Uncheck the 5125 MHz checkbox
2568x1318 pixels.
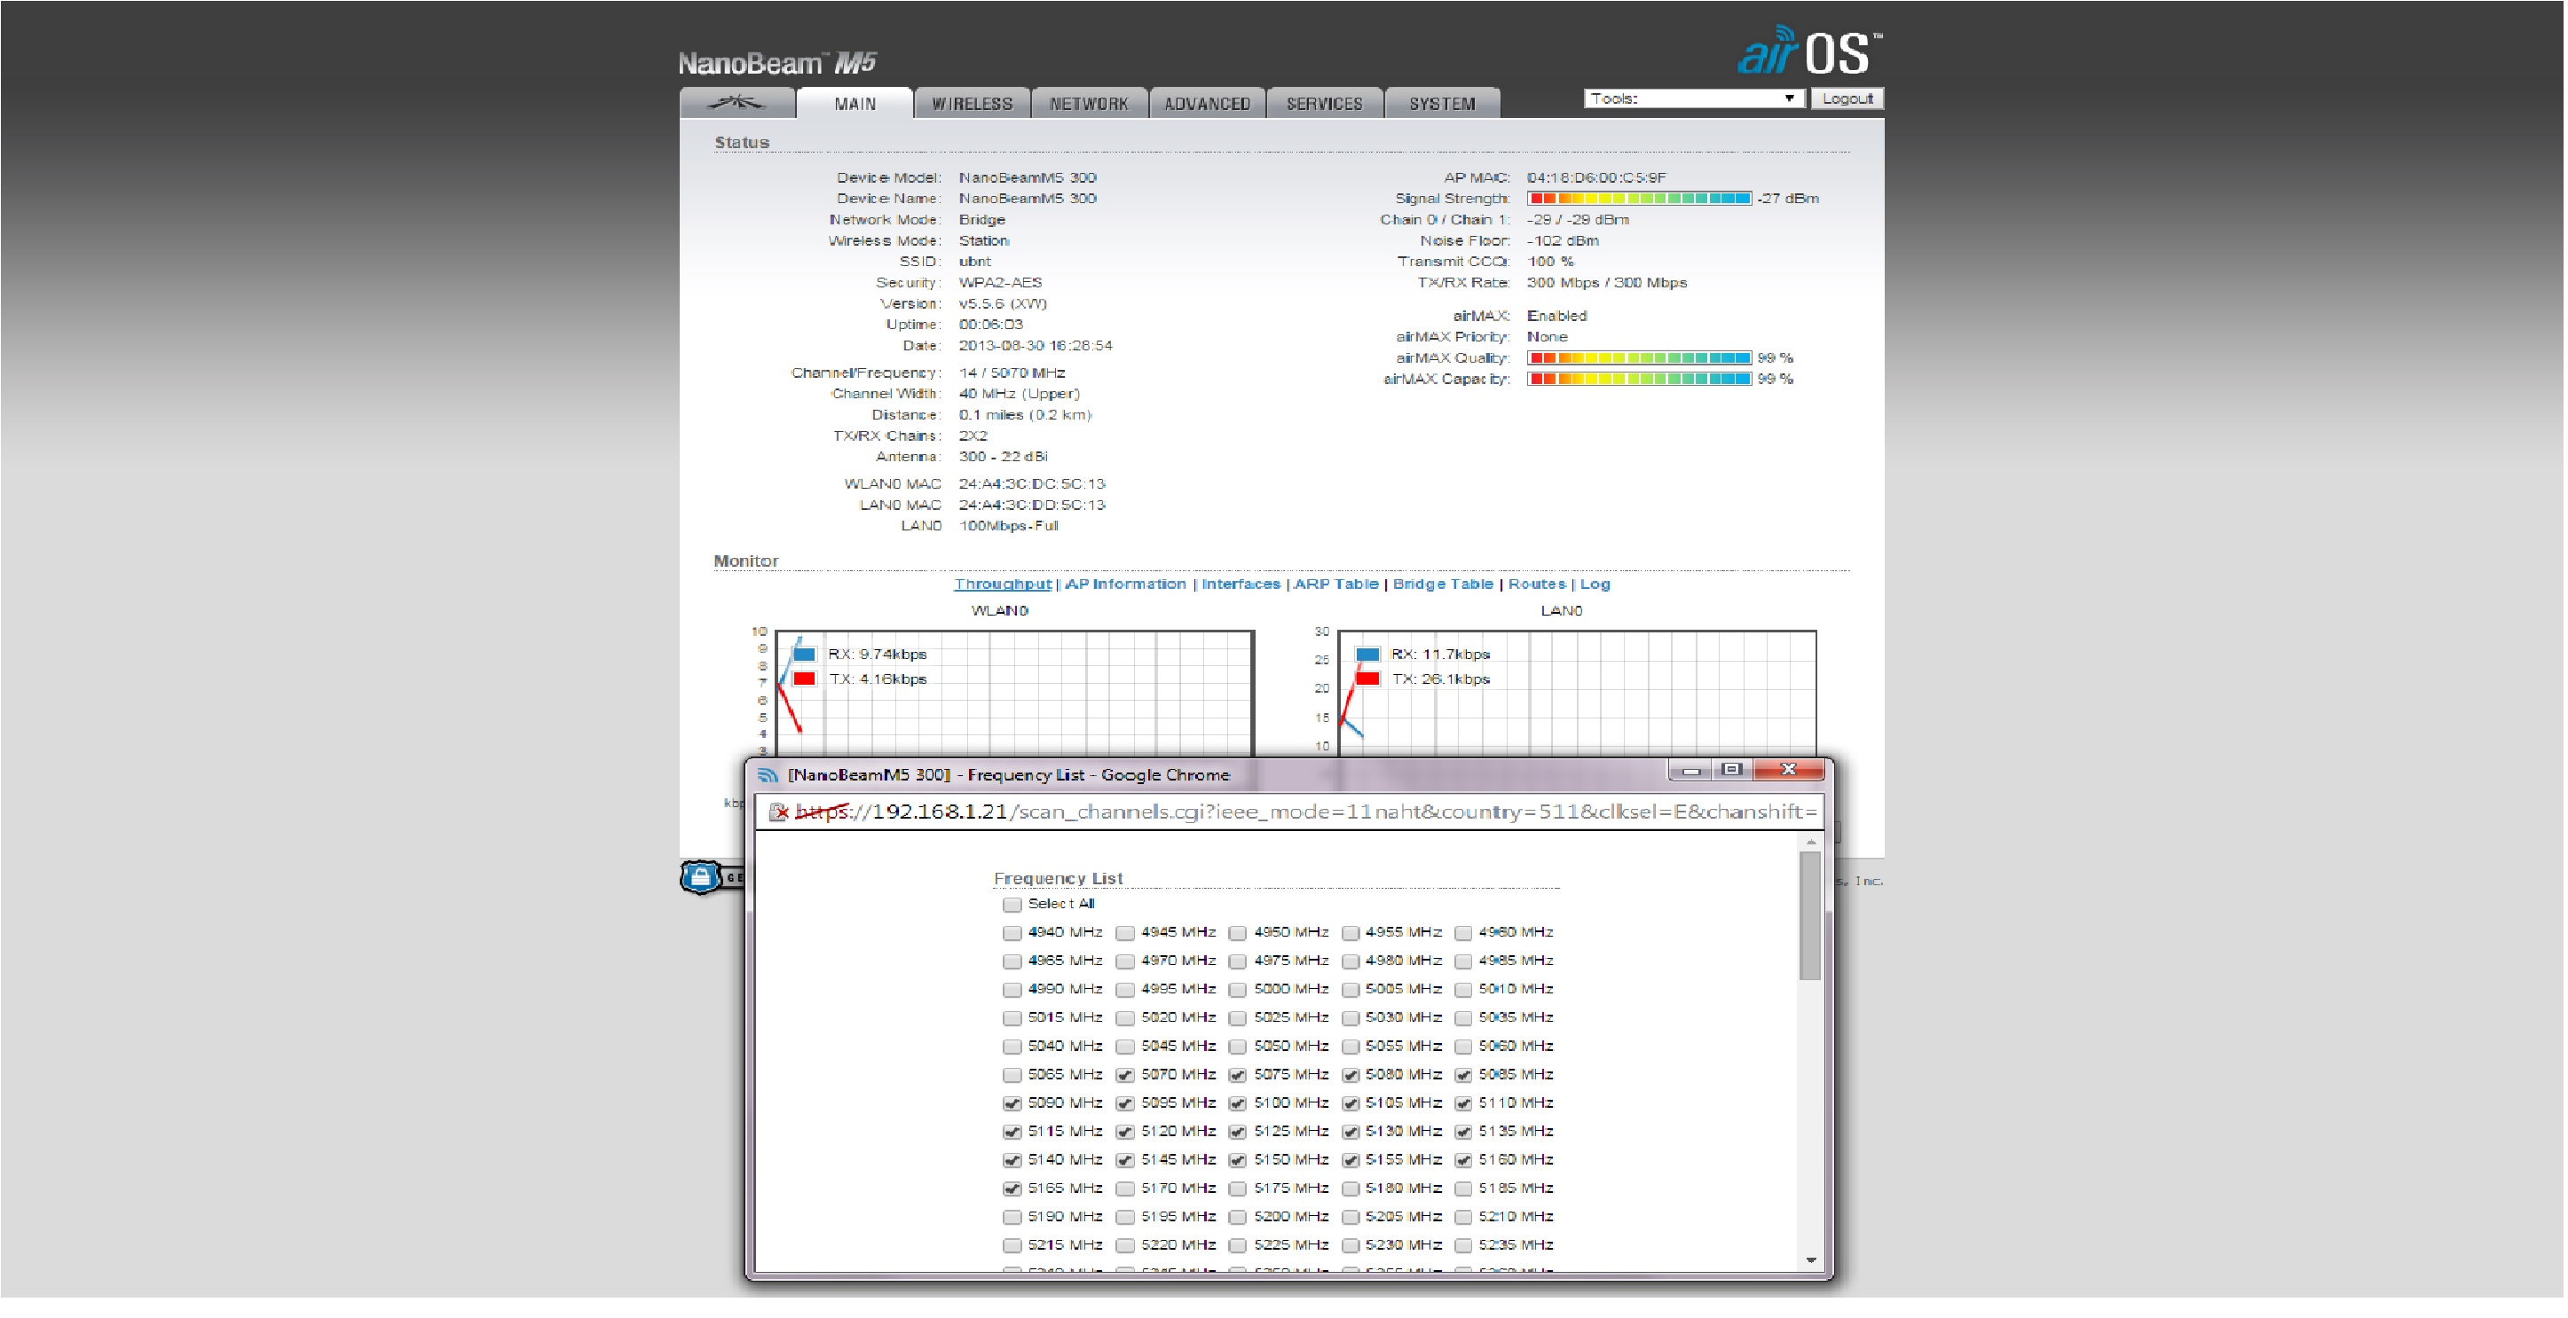[x=1237, y=1133]
